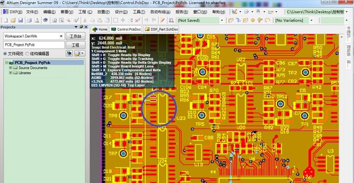
Task: Start interactive routing tool
Action: tap(231, 20)
